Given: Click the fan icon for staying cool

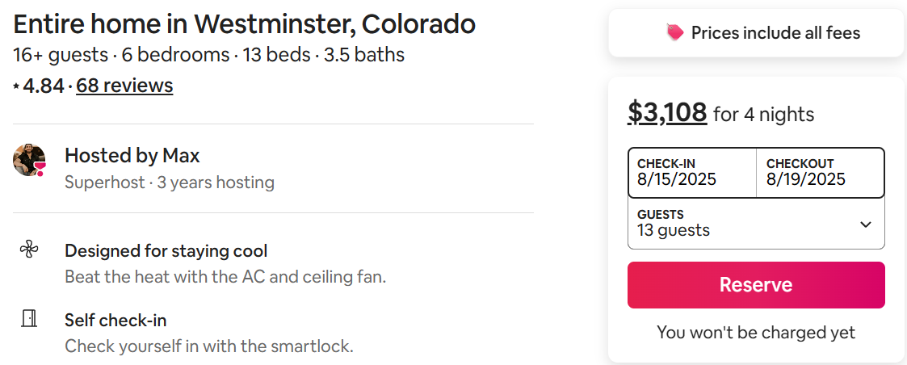Looking at the screenshot, I should (29, 250).
